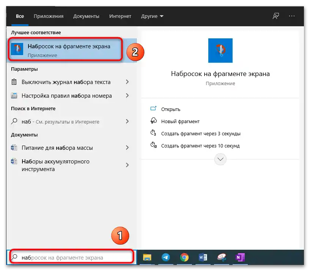Click the small Snip & Sketch icon in best match
The width and height of the screenshot is (310, 271).
coord(17,49)
